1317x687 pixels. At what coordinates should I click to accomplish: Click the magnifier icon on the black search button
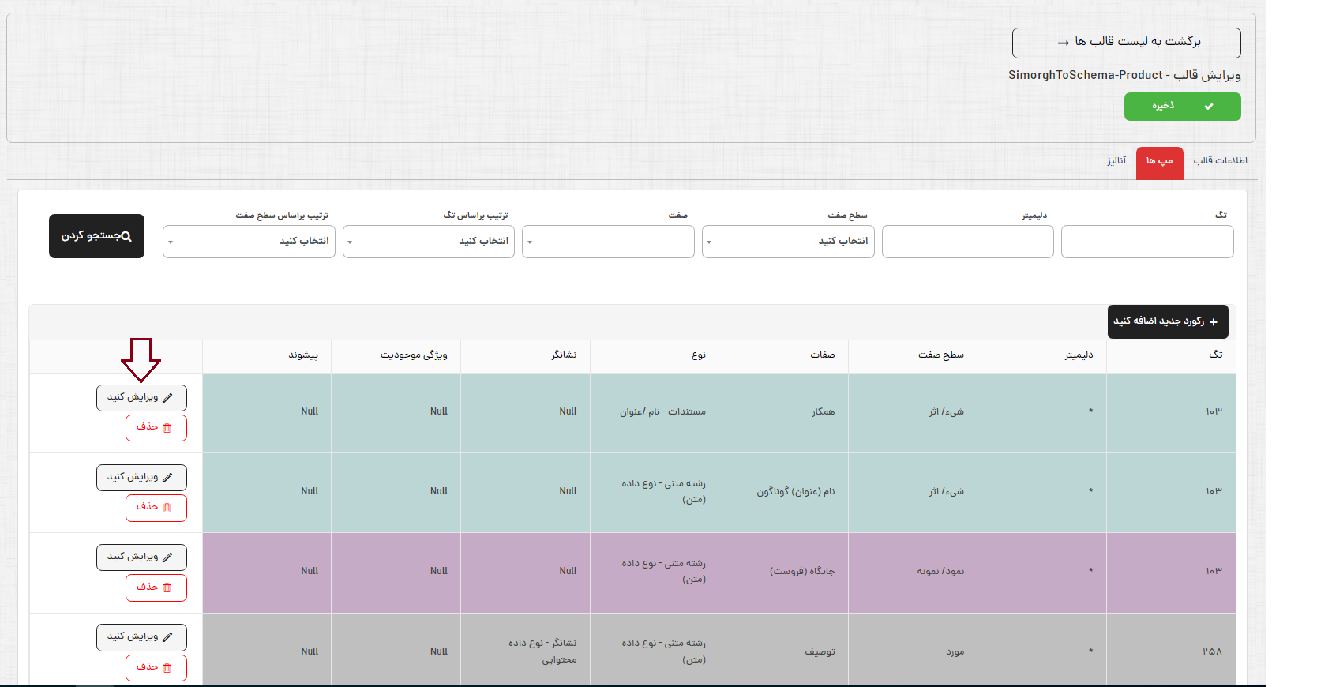[x=126, y=236]
